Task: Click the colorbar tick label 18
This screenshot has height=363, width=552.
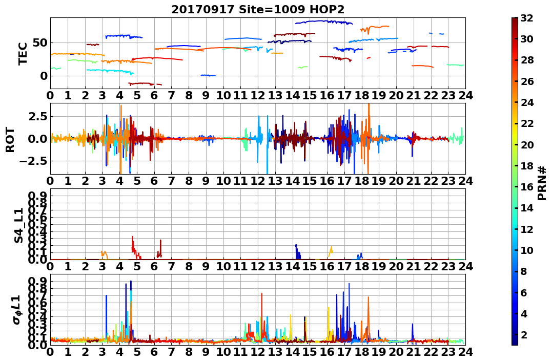Action: pyautogui.click(x=527, y=165)
